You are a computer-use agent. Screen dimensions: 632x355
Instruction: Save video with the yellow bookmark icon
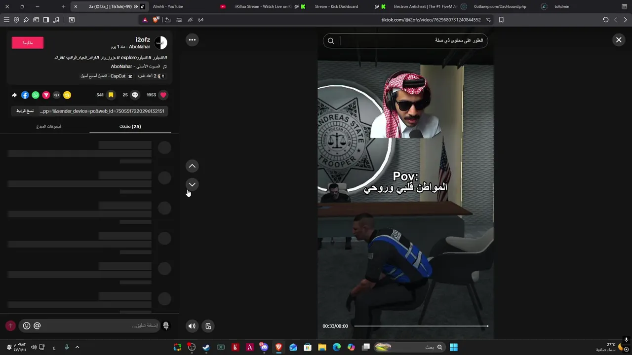pyautogui.click(x=111, y=95)
